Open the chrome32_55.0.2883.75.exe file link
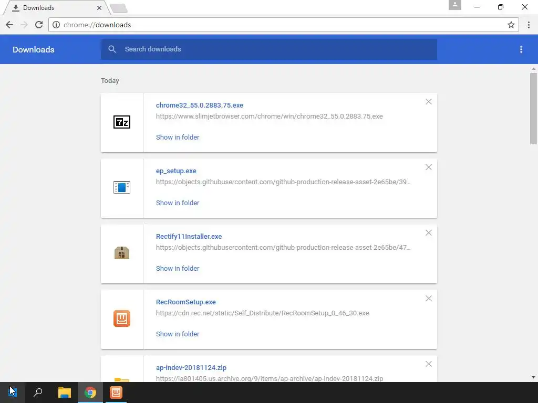 tap(199, 105)
